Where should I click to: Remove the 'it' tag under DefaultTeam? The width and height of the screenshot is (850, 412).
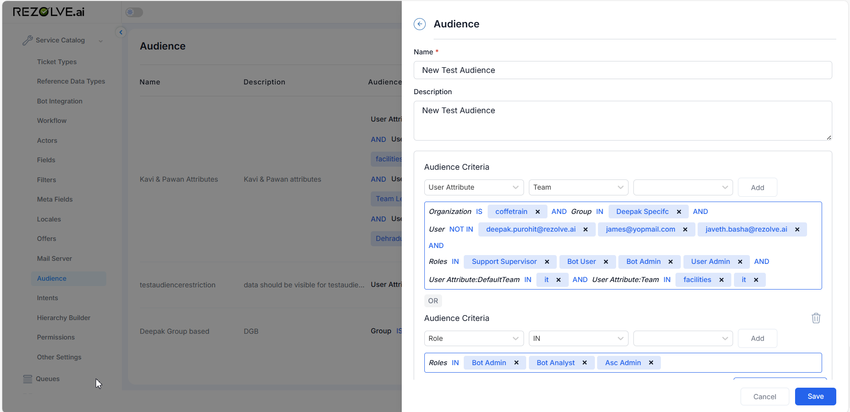pyautogui.click(x=559, y=280)
